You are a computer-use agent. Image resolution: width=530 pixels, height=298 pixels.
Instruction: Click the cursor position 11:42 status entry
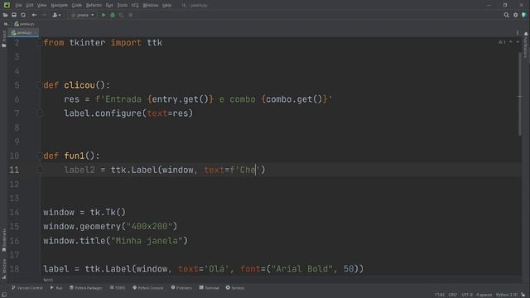click(440, 295)
